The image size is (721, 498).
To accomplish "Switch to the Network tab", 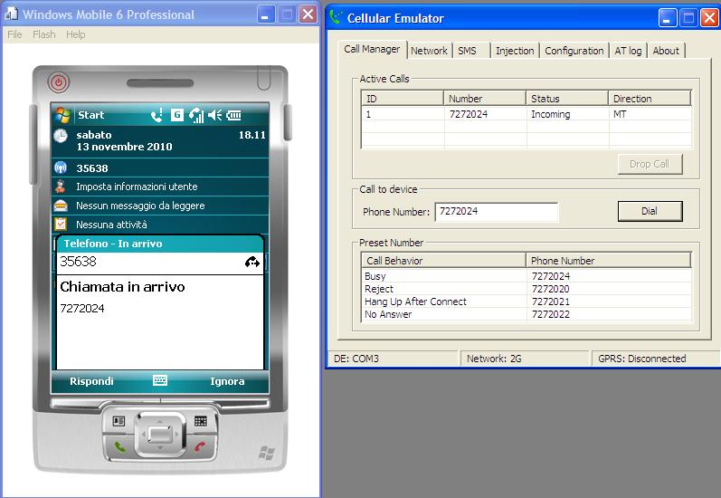I will click(429, 51).
